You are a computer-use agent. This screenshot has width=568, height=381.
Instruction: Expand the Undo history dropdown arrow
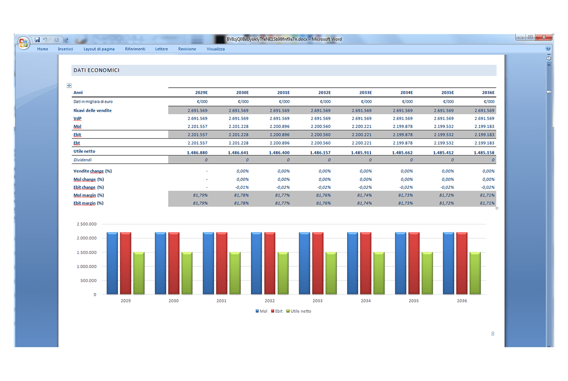[x=50, y=40]
